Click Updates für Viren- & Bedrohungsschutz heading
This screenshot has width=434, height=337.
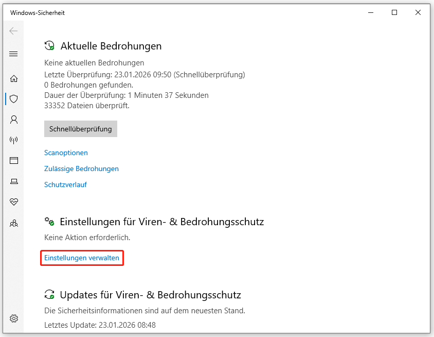151,295
